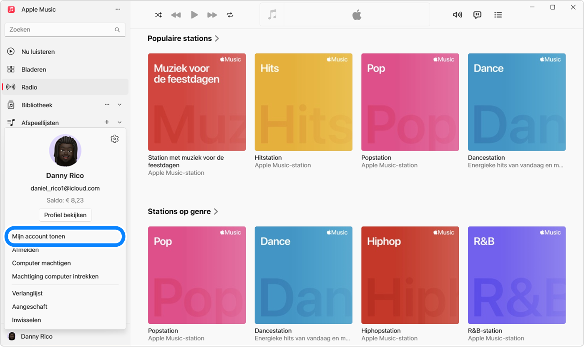The width and height of the screenshot is (584, 347).
Task: Click the Apple Music app icon
Action: 11,9
